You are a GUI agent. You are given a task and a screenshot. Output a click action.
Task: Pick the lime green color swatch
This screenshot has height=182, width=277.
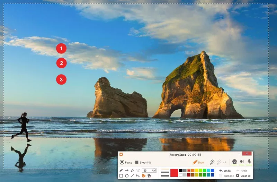coord(201,171)
